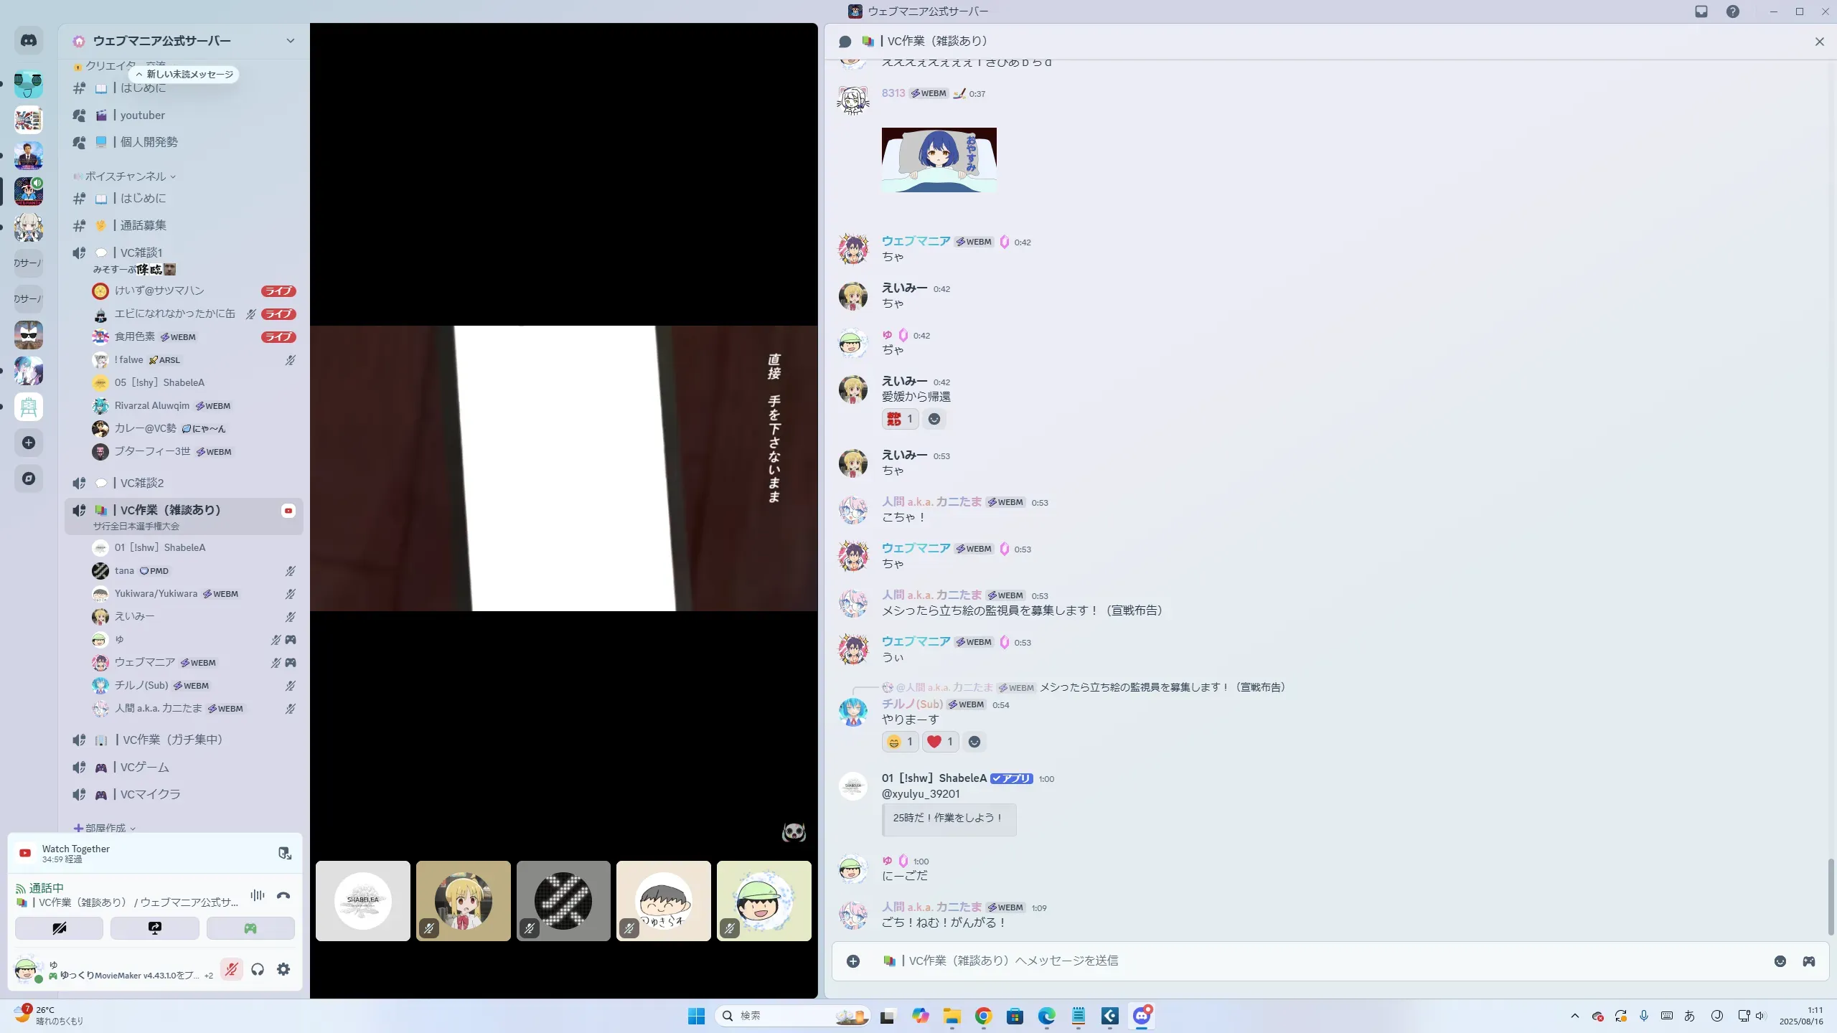This screenshot has height=1033, width=1837.
Task: Open emoji picker in message box
Action: click(1780, 961)
